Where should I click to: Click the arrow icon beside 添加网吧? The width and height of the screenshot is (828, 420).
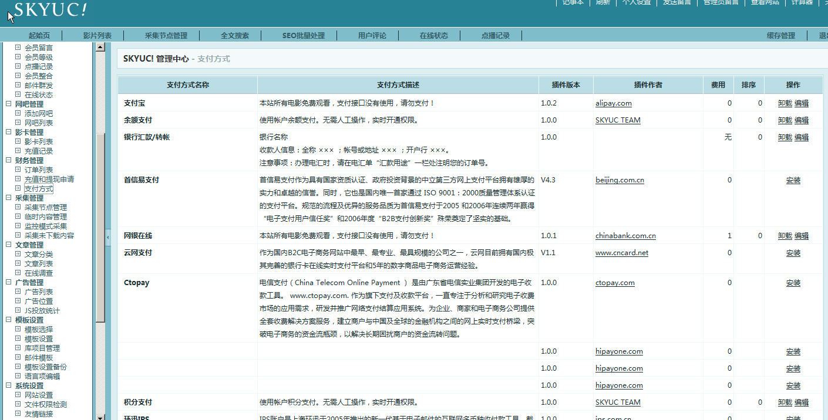(x=18, y=113)
